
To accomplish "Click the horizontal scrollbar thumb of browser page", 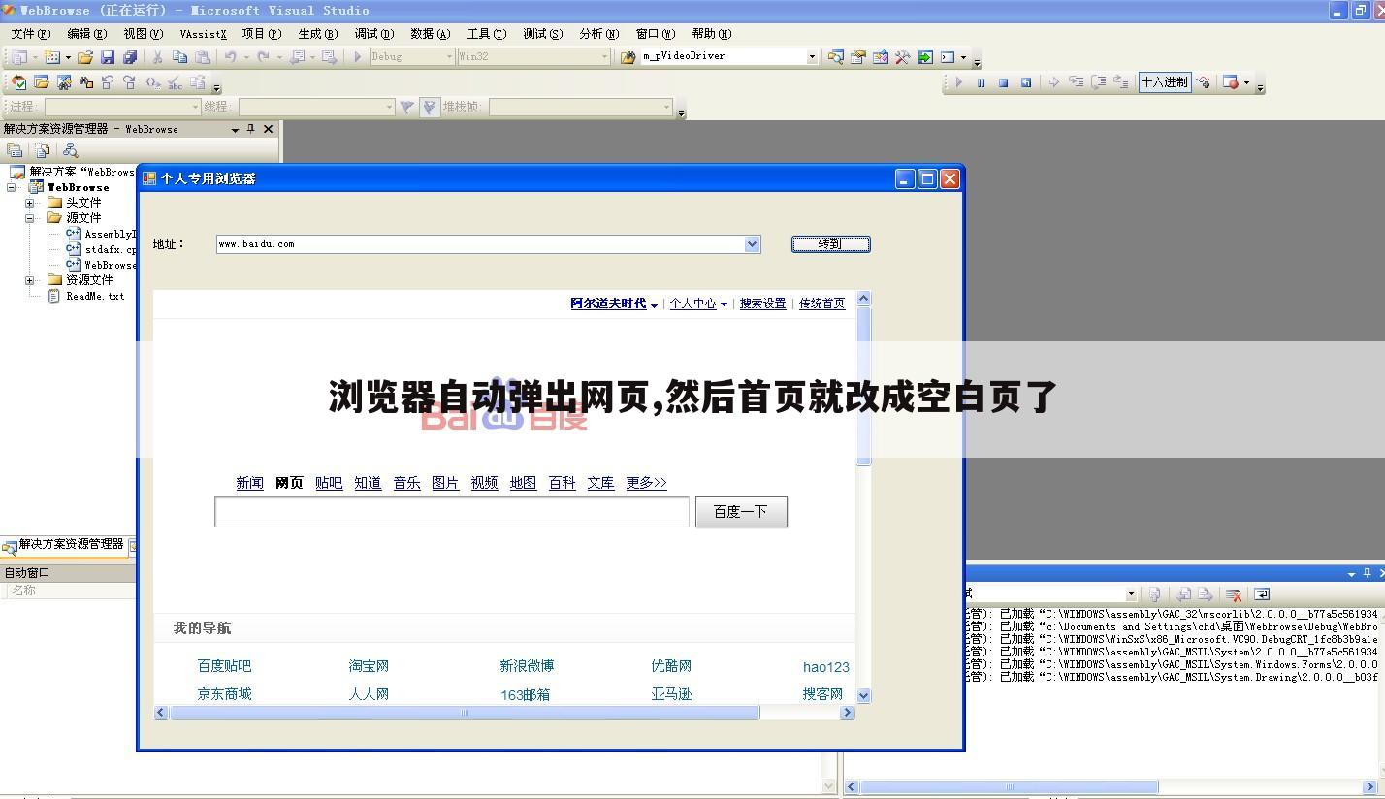I will tap(465, 713).
